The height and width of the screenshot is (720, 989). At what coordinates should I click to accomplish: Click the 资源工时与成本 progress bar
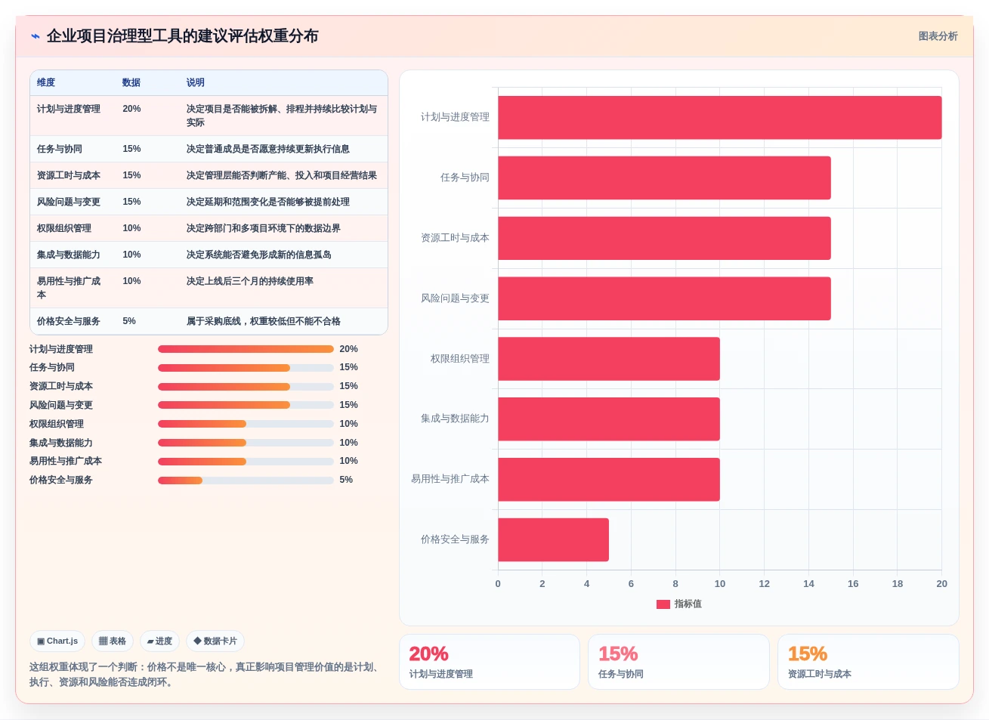pyautogui.click(x=246, y=386)
